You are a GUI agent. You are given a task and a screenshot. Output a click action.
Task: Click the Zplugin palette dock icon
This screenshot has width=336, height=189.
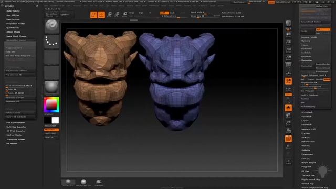(37, 6)
